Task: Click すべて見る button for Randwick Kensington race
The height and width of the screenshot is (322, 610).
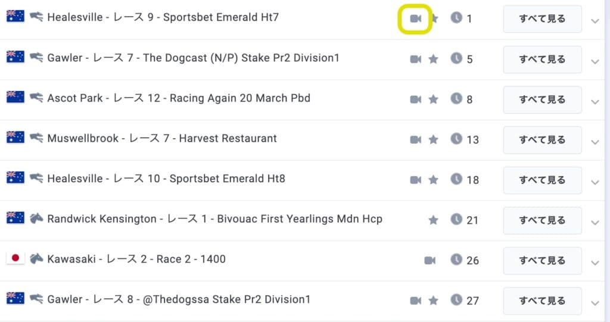Action: [542, 220]
